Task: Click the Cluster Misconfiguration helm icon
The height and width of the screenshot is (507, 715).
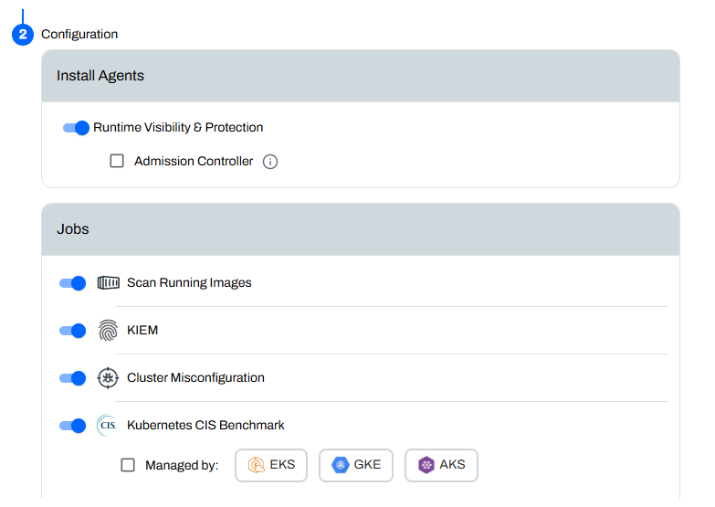Action: click(108, 378)
